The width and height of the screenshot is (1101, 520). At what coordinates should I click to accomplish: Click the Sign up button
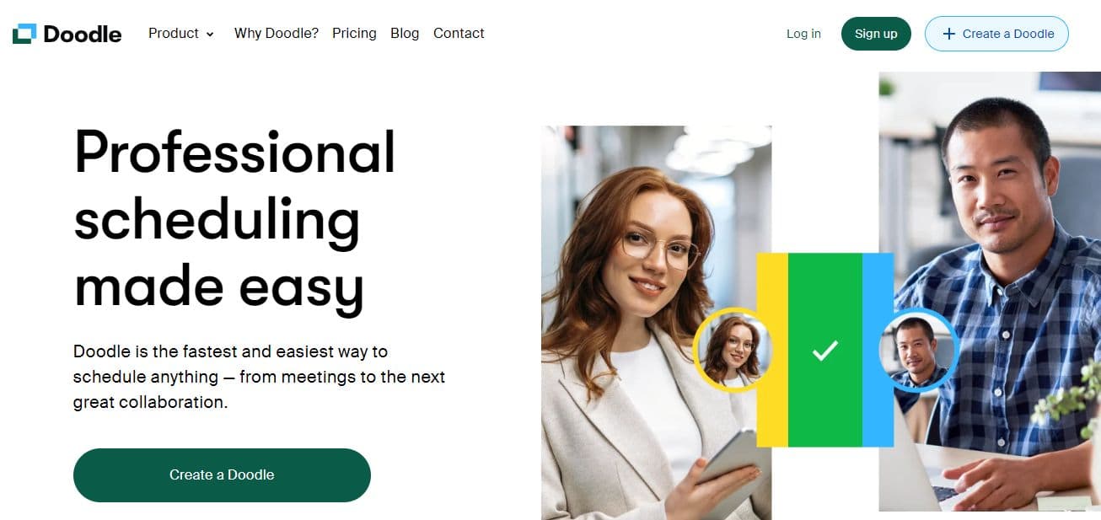tap(876, 34)
